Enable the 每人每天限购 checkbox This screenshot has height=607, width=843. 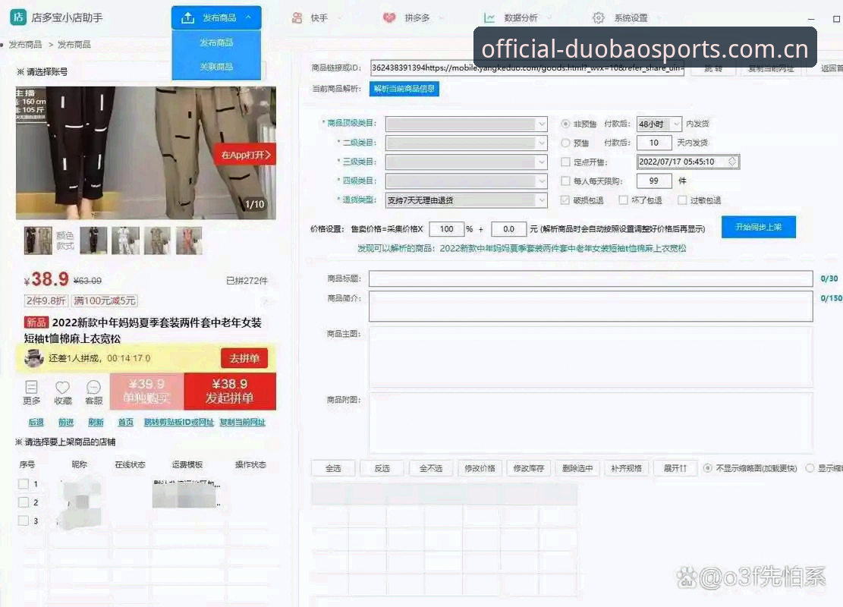565,181
